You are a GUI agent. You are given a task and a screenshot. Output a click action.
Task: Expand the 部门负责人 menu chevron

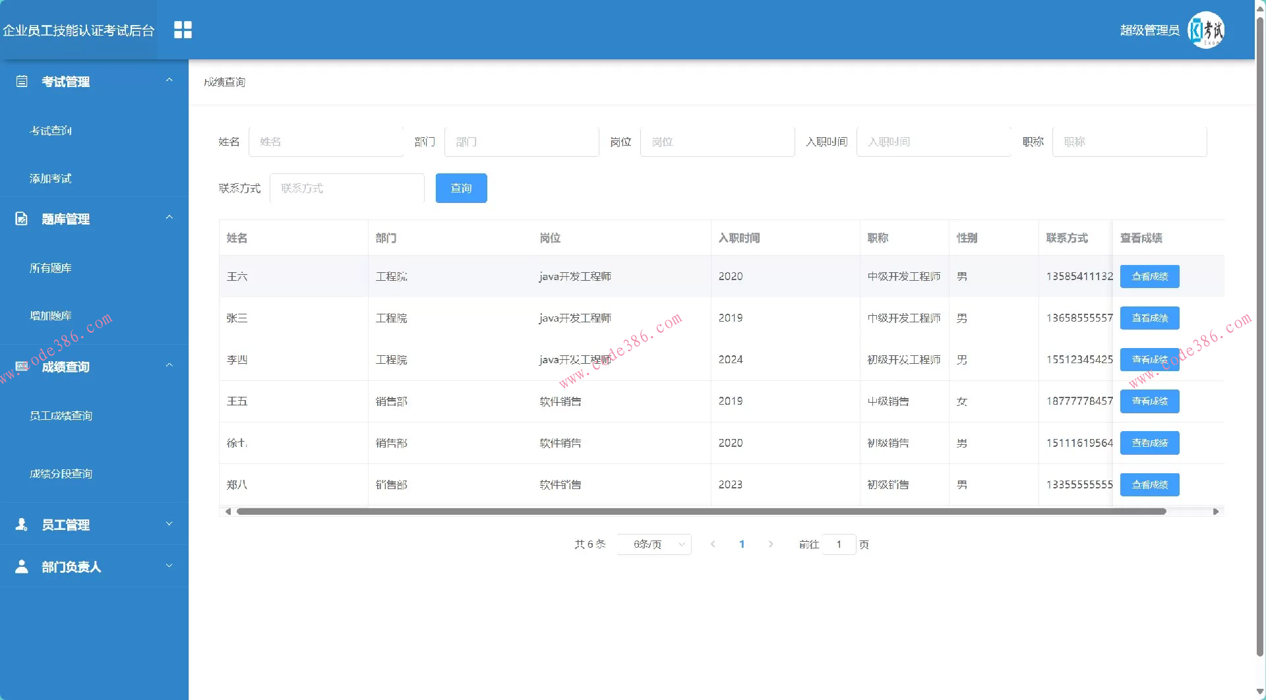(169, 566)
